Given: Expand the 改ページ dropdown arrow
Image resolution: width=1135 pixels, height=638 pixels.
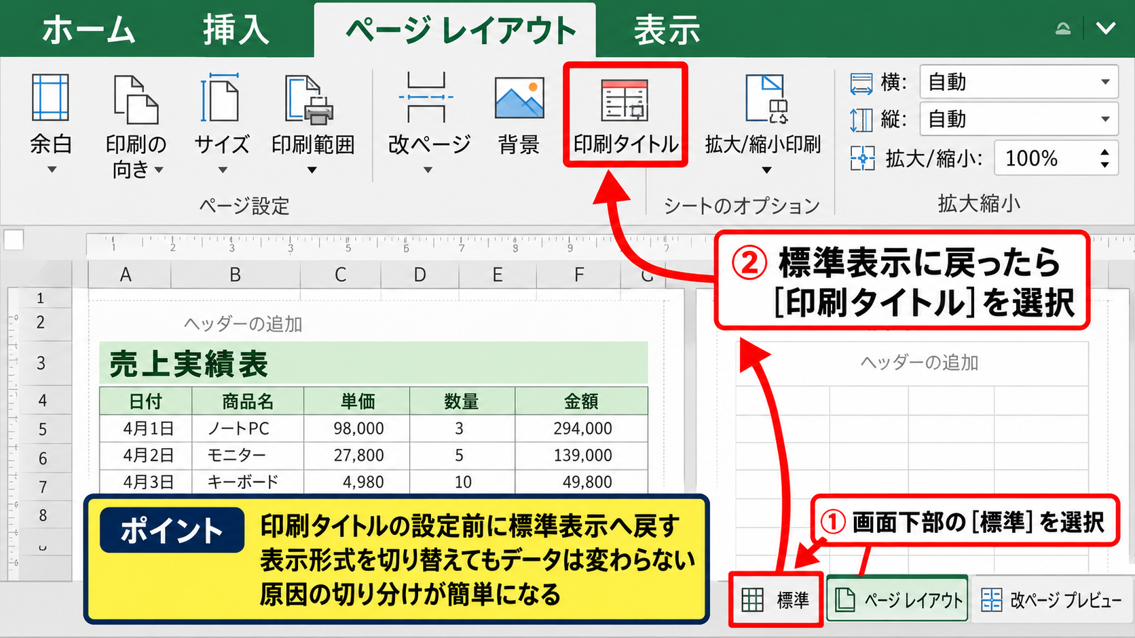Looking at the screenshot, I should pos(428,170).
